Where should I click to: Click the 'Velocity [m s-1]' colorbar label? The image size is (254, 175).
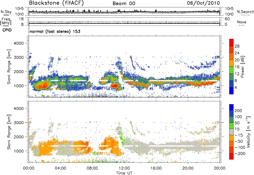pyautogui.click(x=248, y=132)
